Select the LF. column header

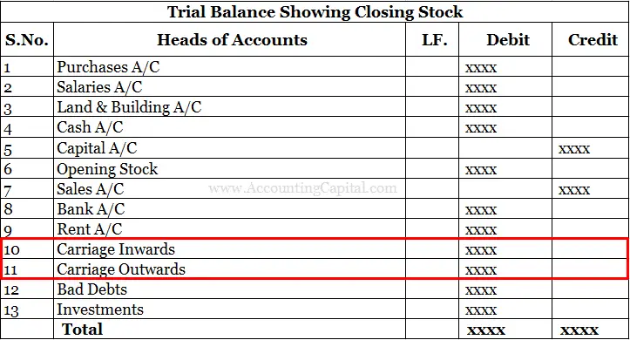[x=434, y=40]
